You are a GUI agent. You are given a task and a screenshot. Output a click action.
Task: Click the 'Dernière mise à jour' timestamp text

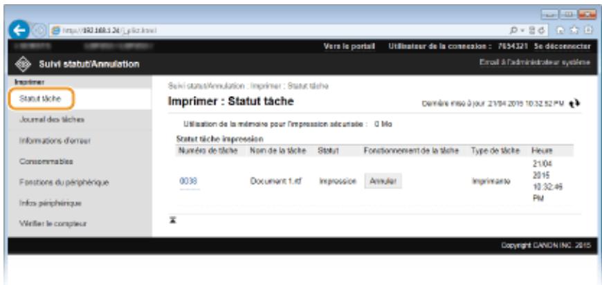tap(493, 104)
